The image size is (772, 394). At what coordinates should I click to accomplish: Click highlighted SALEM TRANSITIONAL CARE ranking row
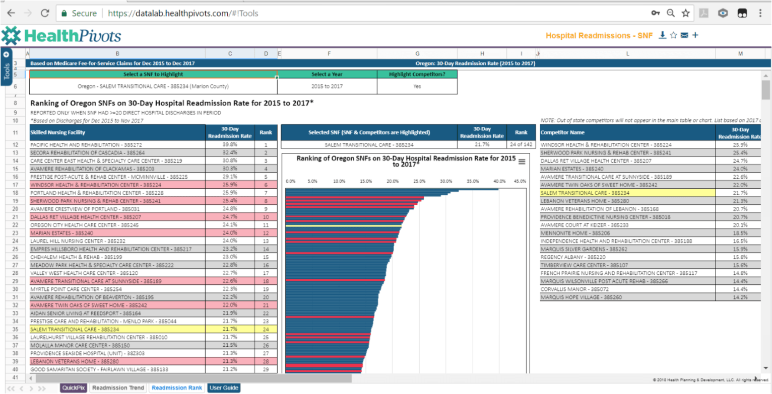tap(117, 329)
